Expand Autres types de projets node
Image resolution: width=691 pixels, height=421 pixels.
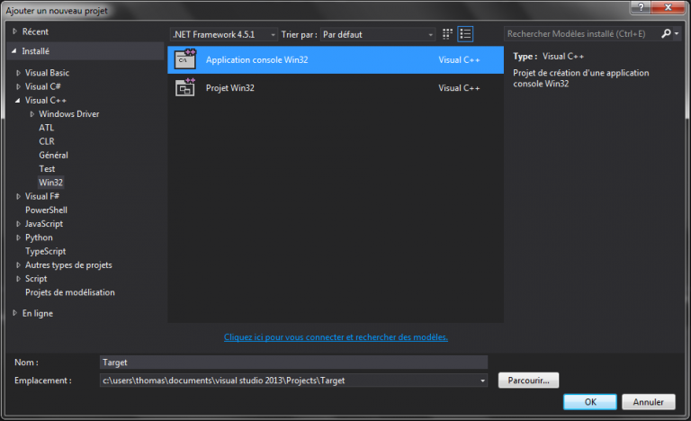[x=18, y=265]
